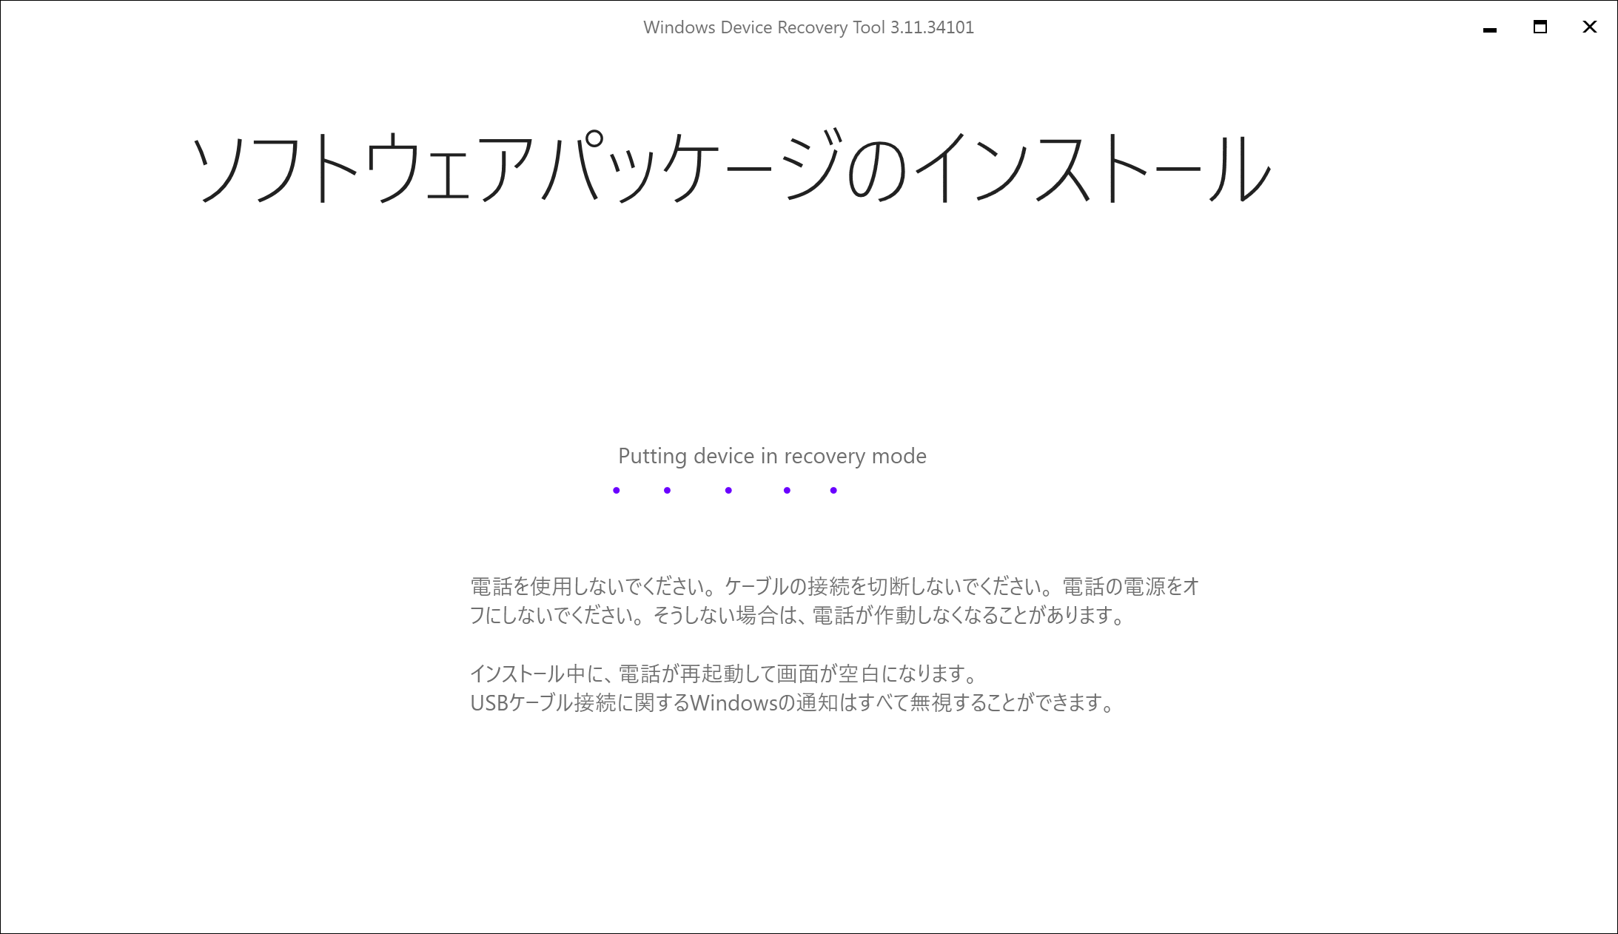Click the second purple progress dot from left
The image size is (1618, 934).
pos(667,491)
